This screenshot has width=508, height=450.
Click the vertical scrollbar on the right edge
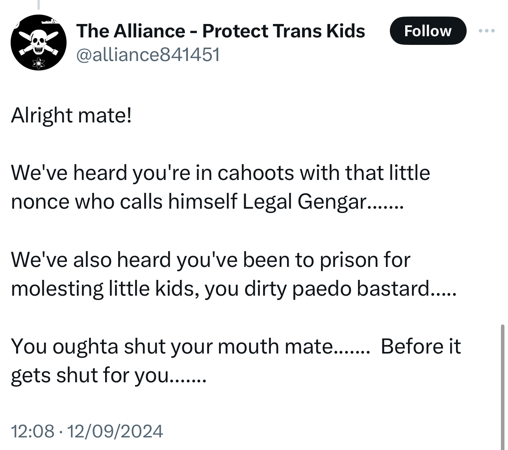[502, 386]
